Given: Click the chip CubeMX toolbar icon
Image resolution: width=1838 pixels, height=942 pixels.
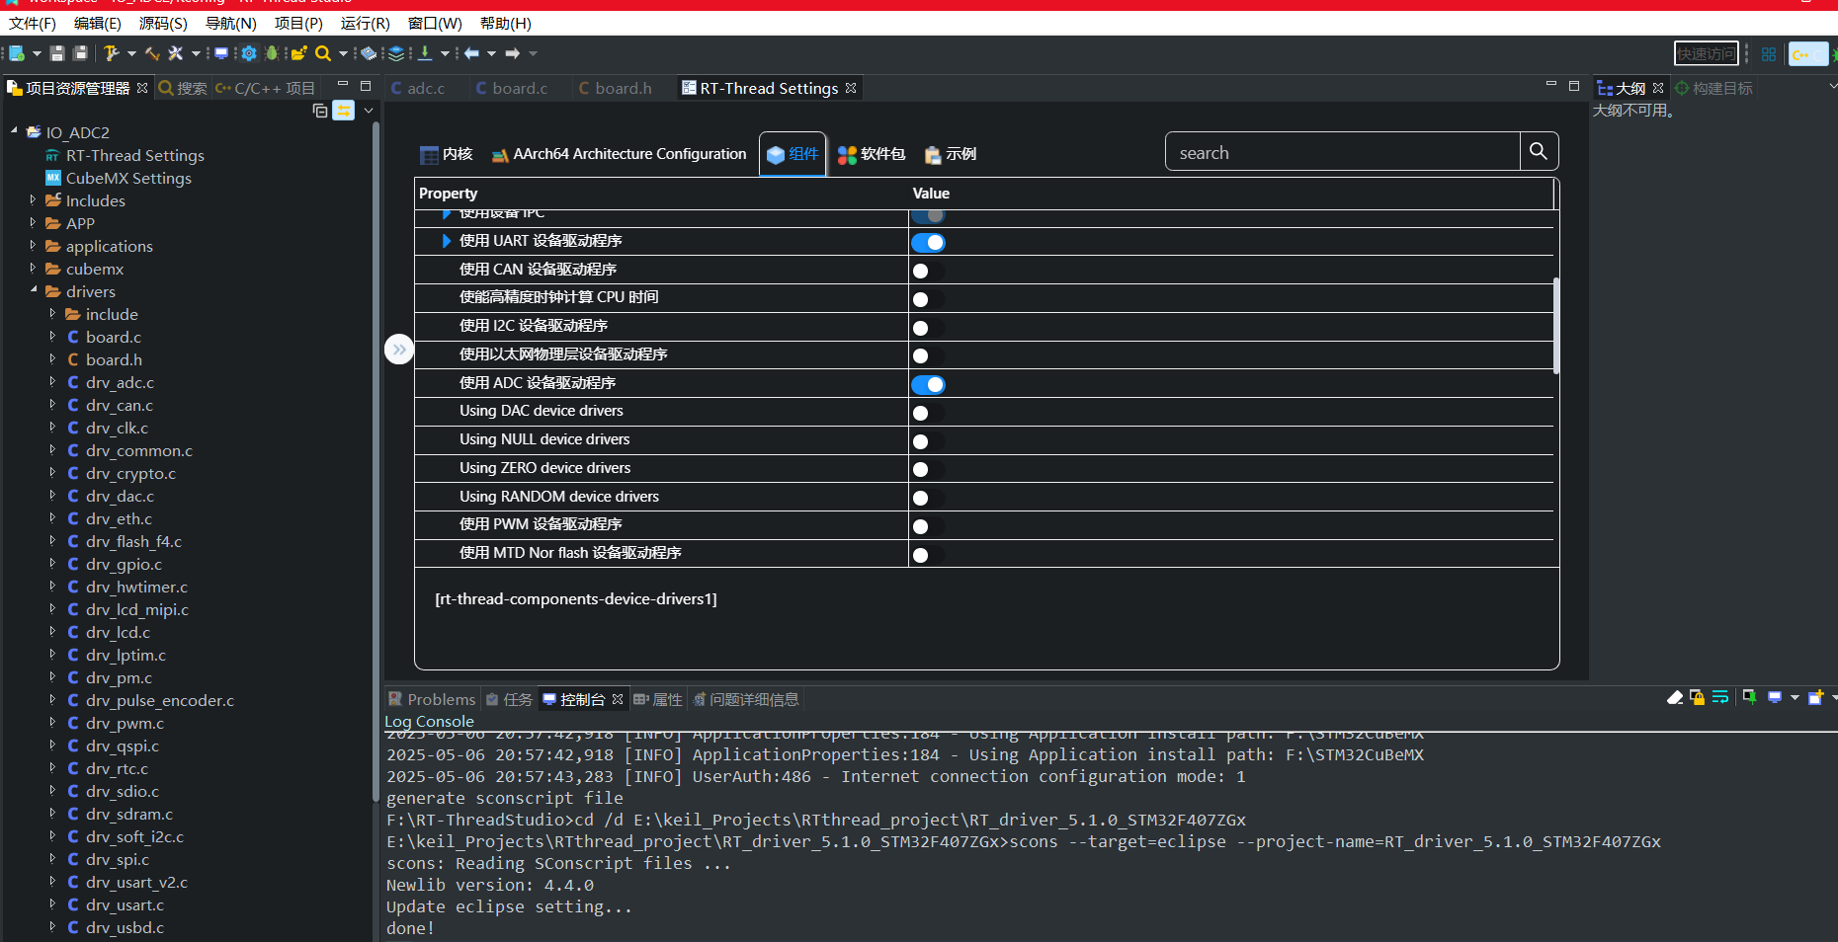Looking at the screenshot, I should click(369, 53).
